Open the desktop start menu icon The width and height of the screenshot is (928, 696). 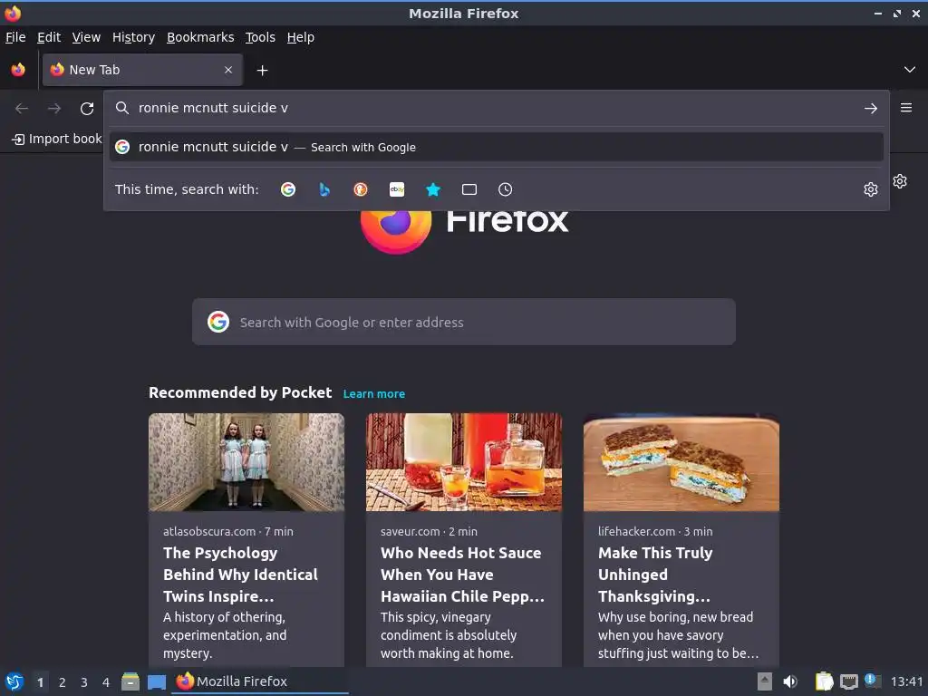[14, 681]
